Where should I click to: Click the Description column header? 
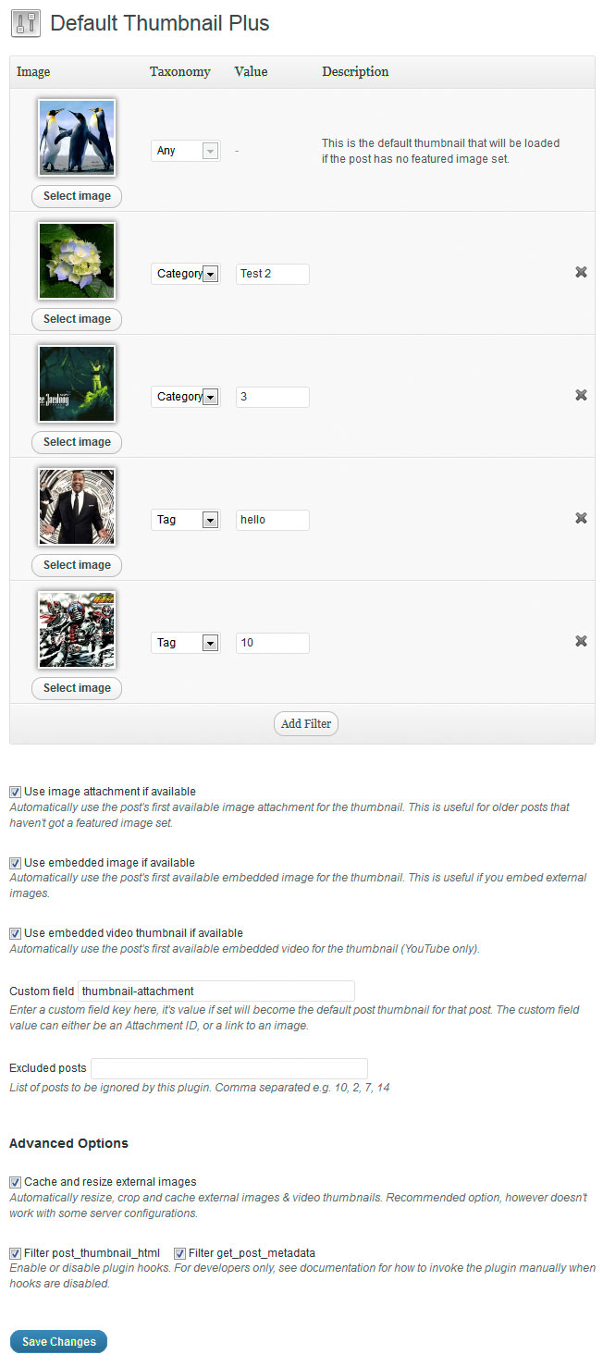coord(355,72)
